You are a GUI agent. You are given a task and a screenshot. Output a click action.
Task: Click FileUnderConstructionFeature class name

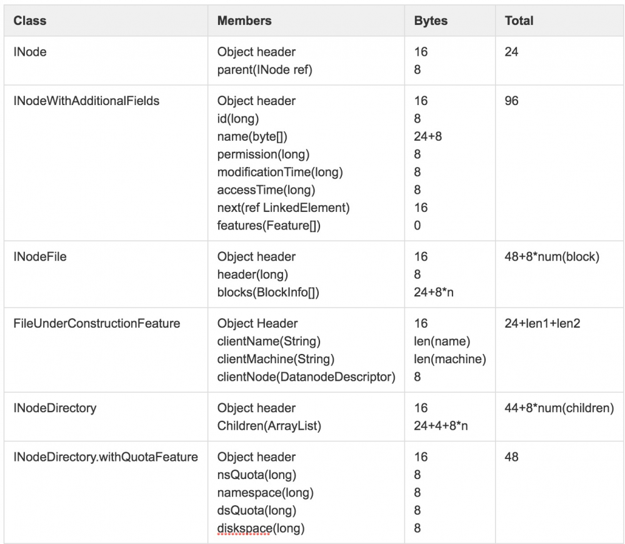click(97, 323)
